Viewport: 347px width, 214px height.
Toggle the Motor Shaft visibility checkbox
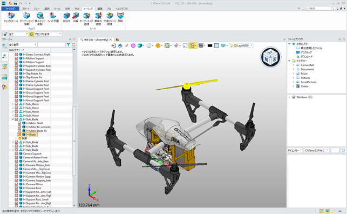coord(19,123)
